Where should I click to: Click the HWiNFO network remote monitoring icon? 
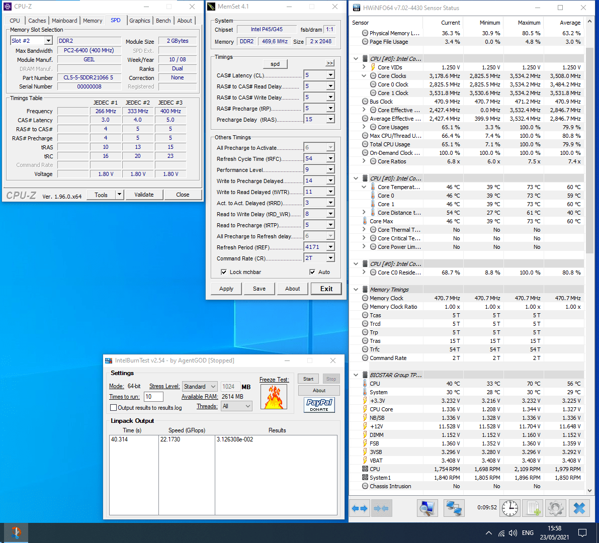(x=454, y=508)
